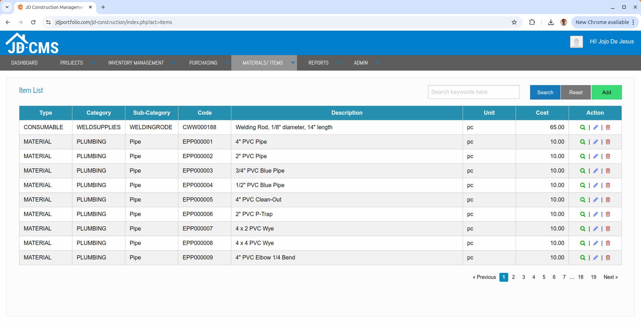Expand the Projects menu dropdown arrow
Viewport: 641px width, 329px height.
[x=93, y=63]
